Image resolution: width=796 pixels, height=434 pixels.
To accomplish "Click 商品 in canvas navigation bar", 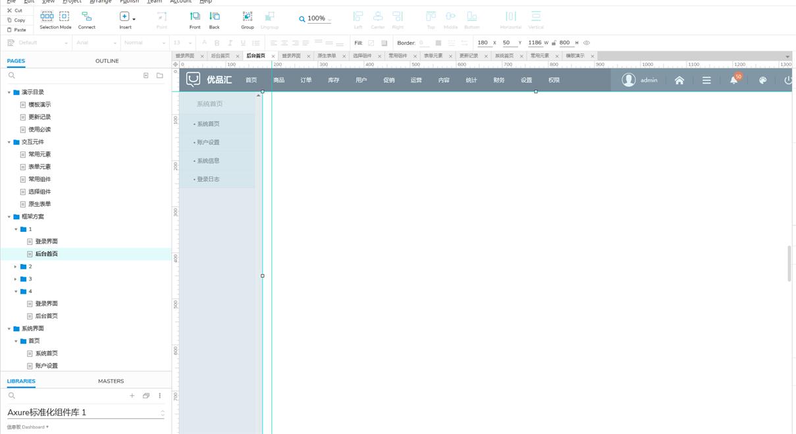I will click(279, 80).
